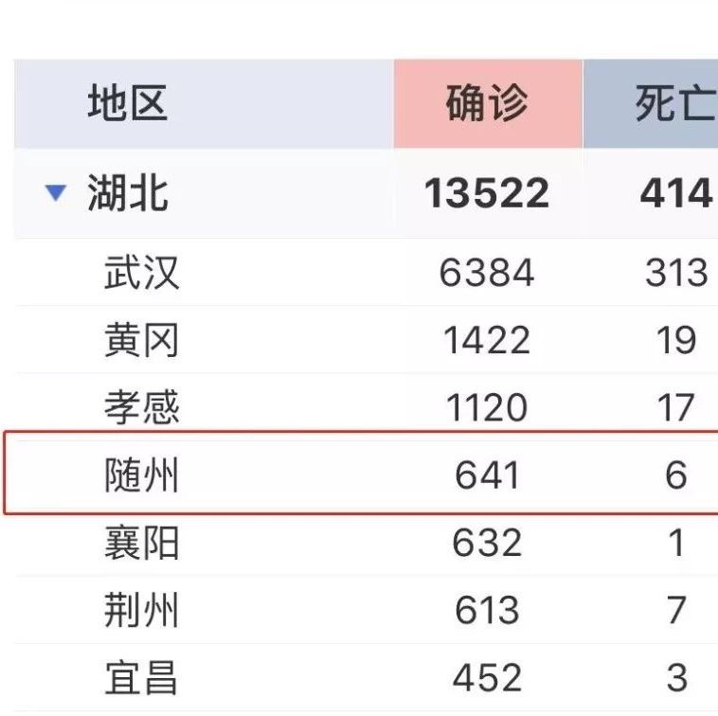Select the 地区 column header
Screen dimensions: 718x716
(204, 103)
